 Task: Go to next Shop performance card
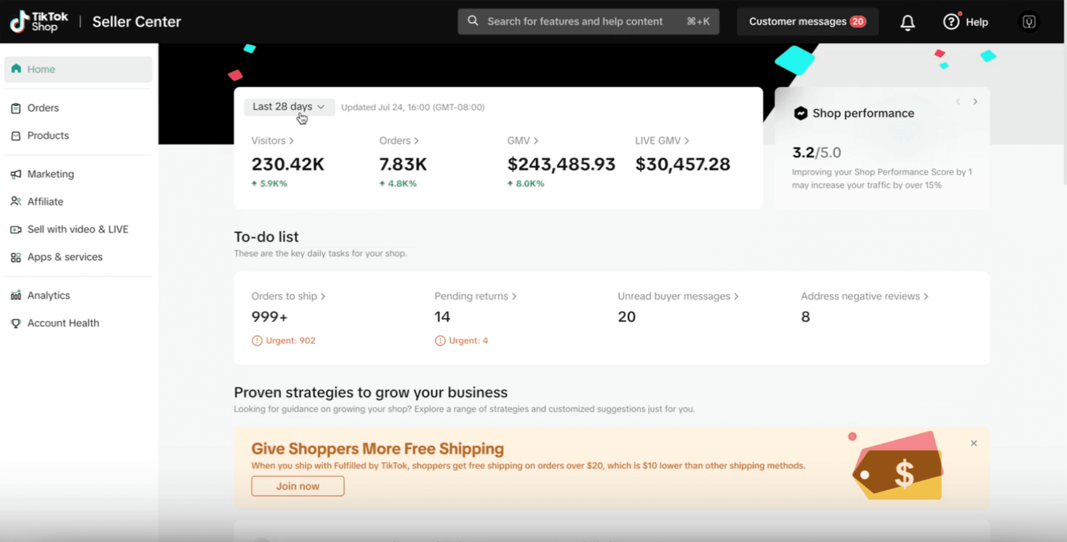point(975,102)
